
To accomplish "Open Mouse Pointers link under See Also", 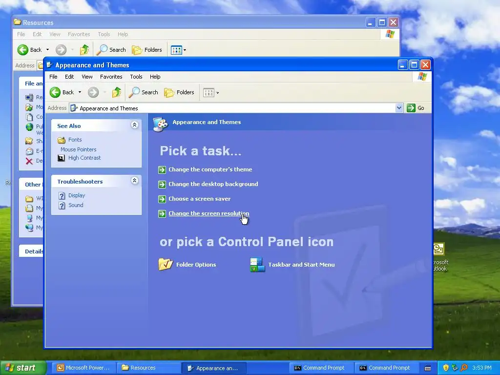I will point(79,149).
